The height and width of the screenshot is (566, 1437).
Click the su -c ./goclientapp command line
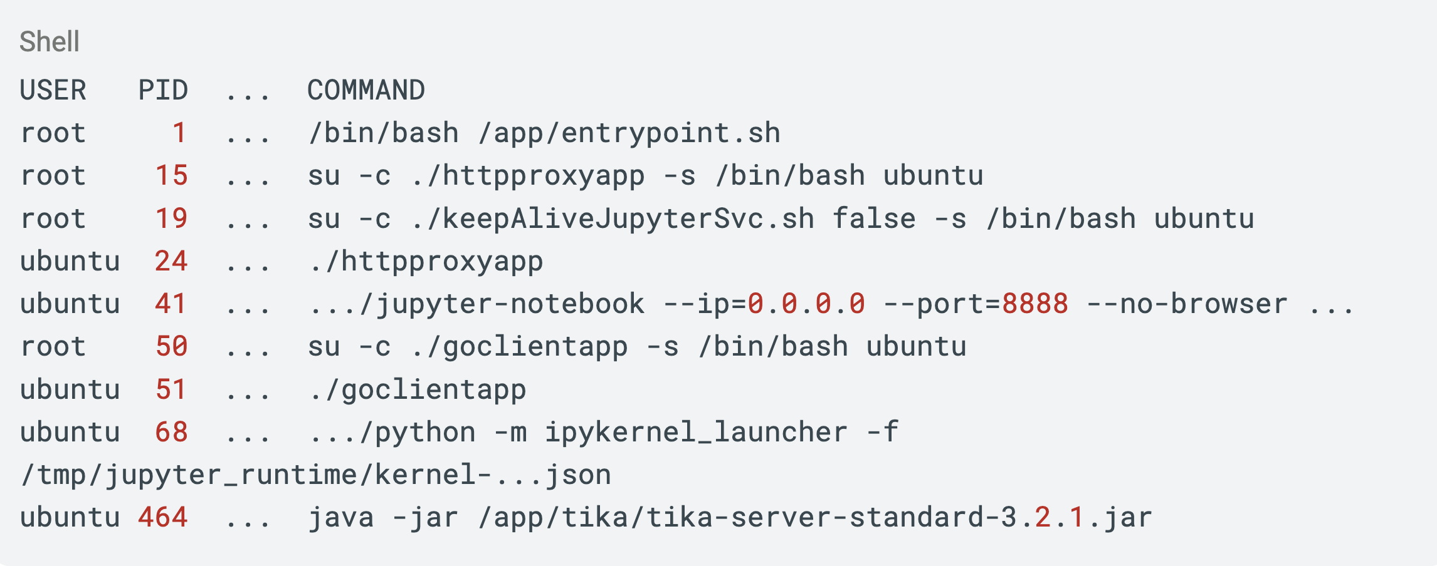[x=637, y=346]
